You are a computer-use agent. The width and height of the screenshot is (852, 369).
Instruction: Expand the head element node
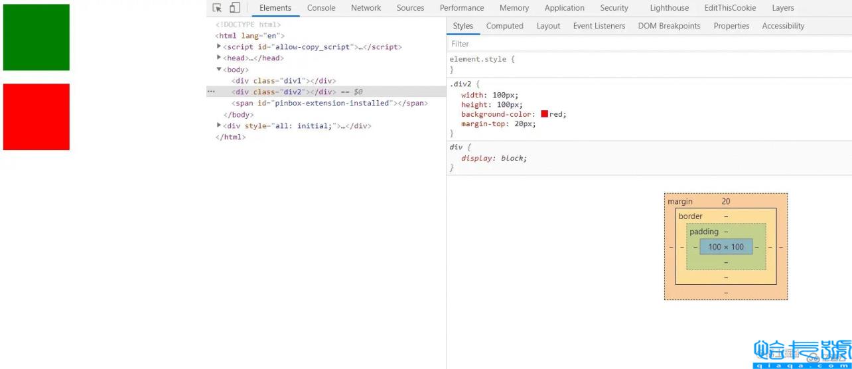pos(220,58)
